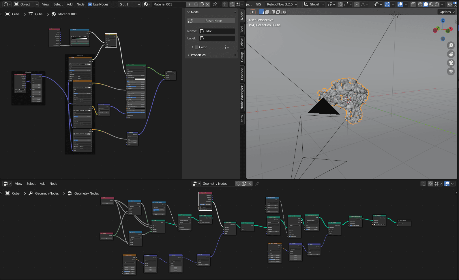
Task: Toggle fake user shield for Material.001
Action: [x=196, y=4]
